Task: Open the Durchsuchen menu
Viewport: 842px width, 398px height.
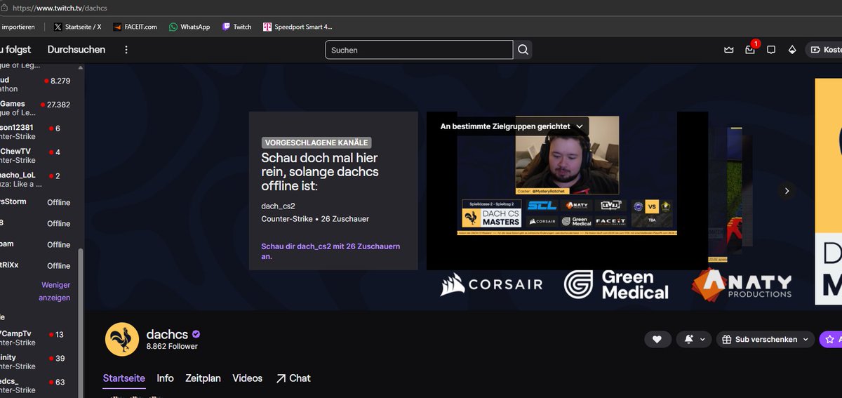Action: (76, 50)
